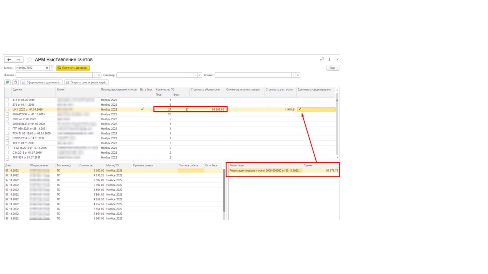Viewport: 488px width, 274px height.
Task: Select deal row ПРМ-16/2016 от 19.12.2016
Action: click(170, 148)
